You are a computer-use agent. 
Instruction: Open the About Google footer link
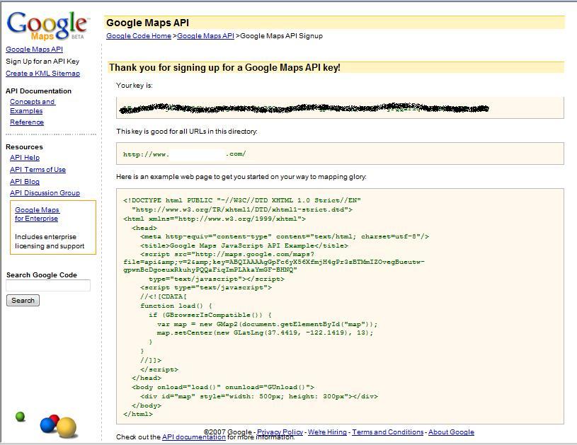[x=451, y=432]
